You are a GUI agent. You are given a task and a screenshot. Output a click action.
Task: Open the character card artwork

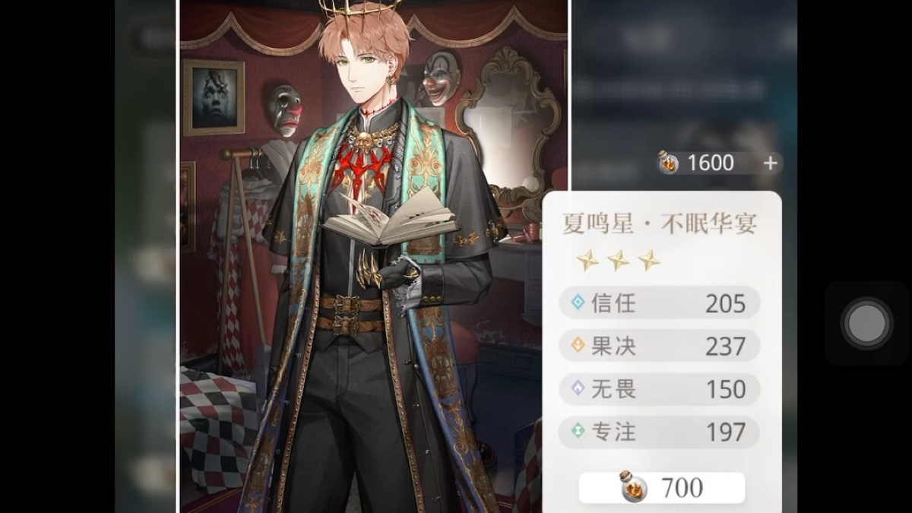[x=374, y=256]
